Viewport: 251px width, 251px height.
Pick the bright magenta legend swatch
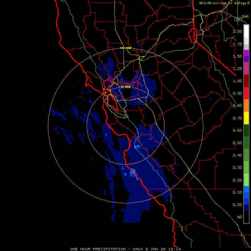246,53
